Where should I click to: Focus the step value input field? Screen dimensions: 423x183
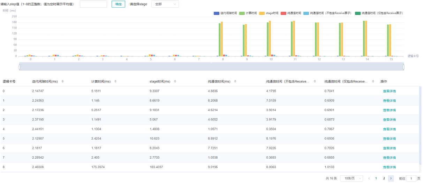(x=93, y=4)
